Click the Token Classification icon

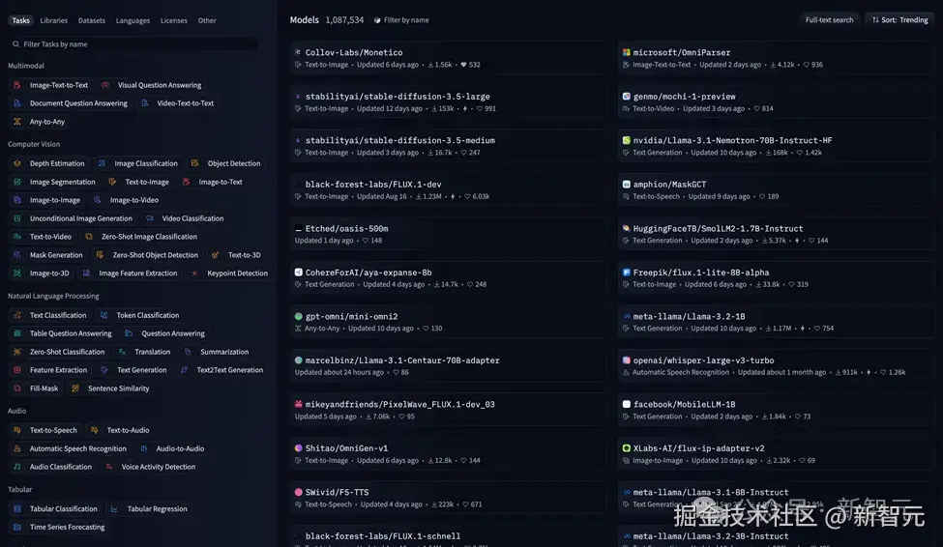click(104, 315)
